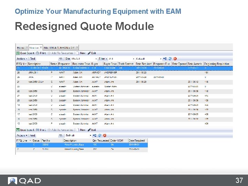248x186 pixels.
Task: Click the red cancel icon in upper filter bar
Action: coord(175,59)
